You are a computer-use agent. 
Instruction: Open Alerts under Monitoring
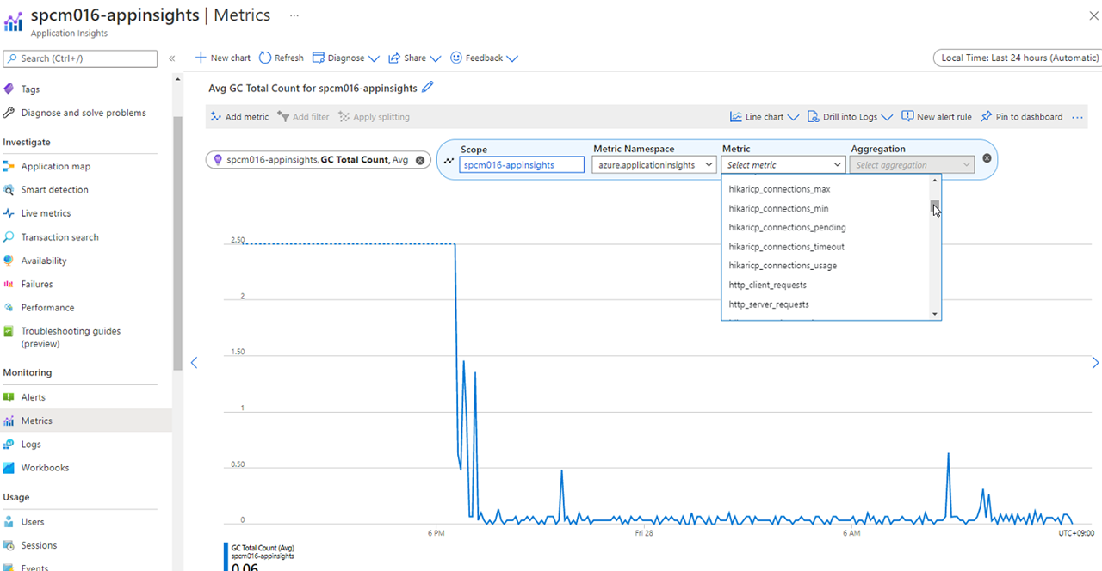(25, 397)
